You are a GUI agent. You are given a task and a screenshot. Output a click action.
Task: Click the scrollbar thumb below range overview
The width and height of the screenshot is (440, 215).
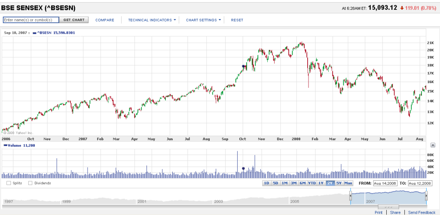pyautogui.click(x=388, y=207)
